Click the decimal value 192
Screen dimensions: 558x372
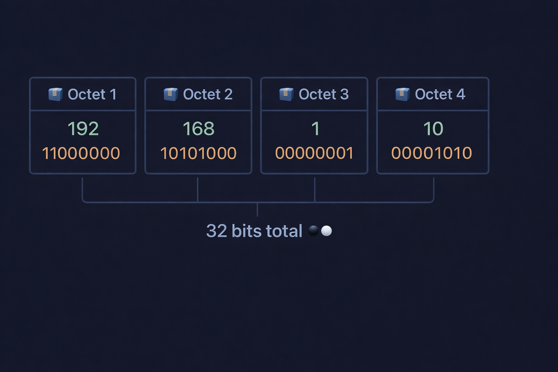[83, 129]
